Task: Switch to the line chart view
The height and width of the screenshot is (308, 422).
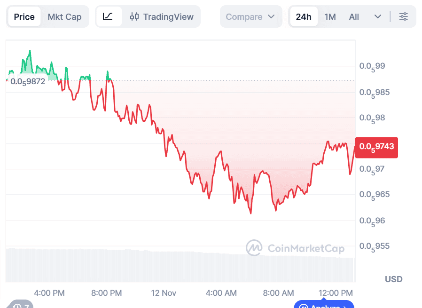Action: click(108, 17)
